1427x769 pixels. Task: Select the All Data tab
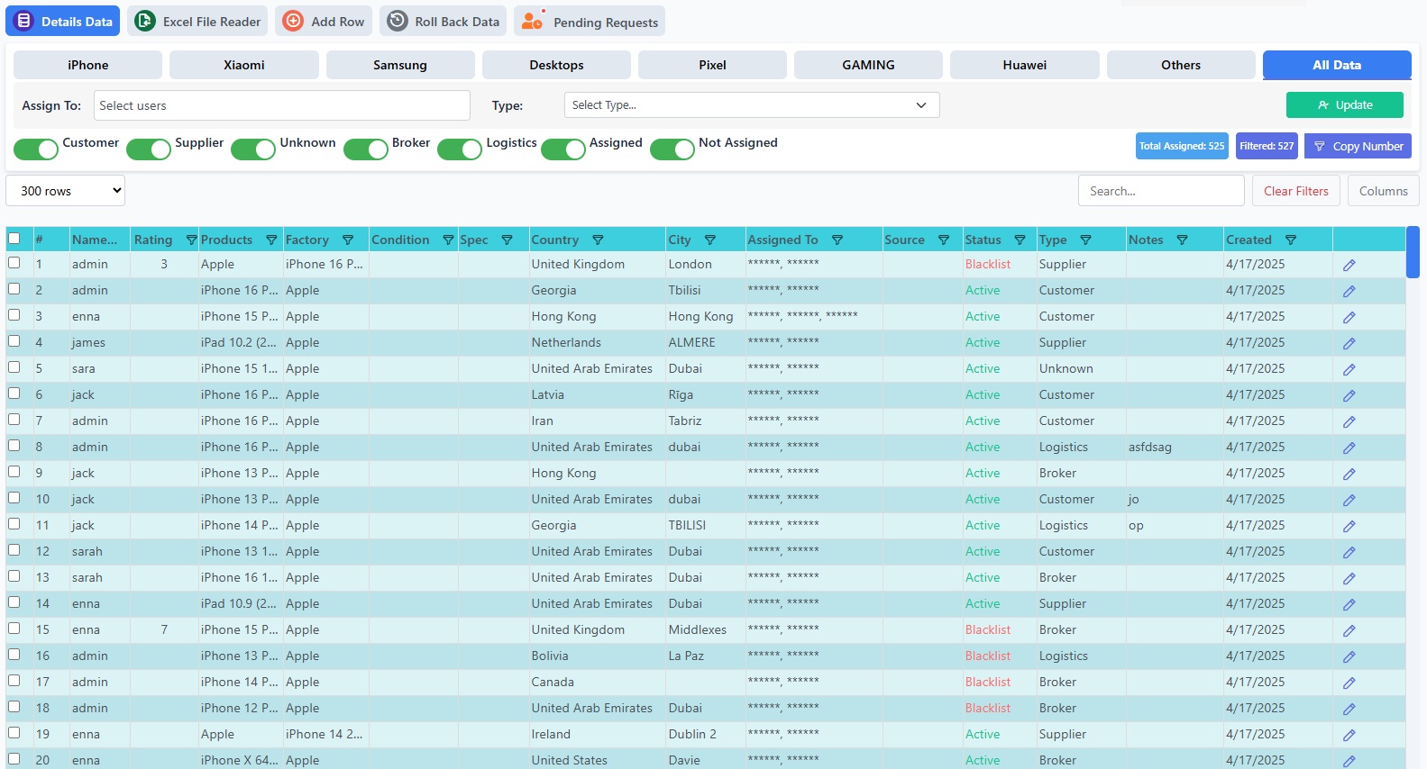1337,65
